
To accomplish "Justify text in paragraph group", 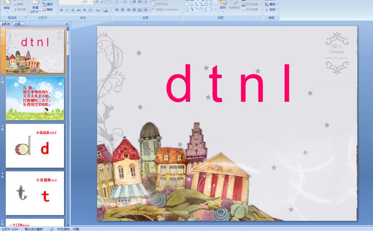I will [x=134, y=10].
